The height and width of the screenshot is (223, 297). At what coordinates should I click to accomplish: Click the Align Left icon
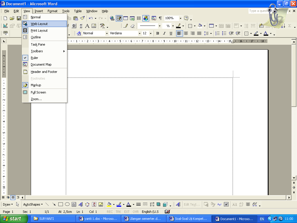coord(179,33)
